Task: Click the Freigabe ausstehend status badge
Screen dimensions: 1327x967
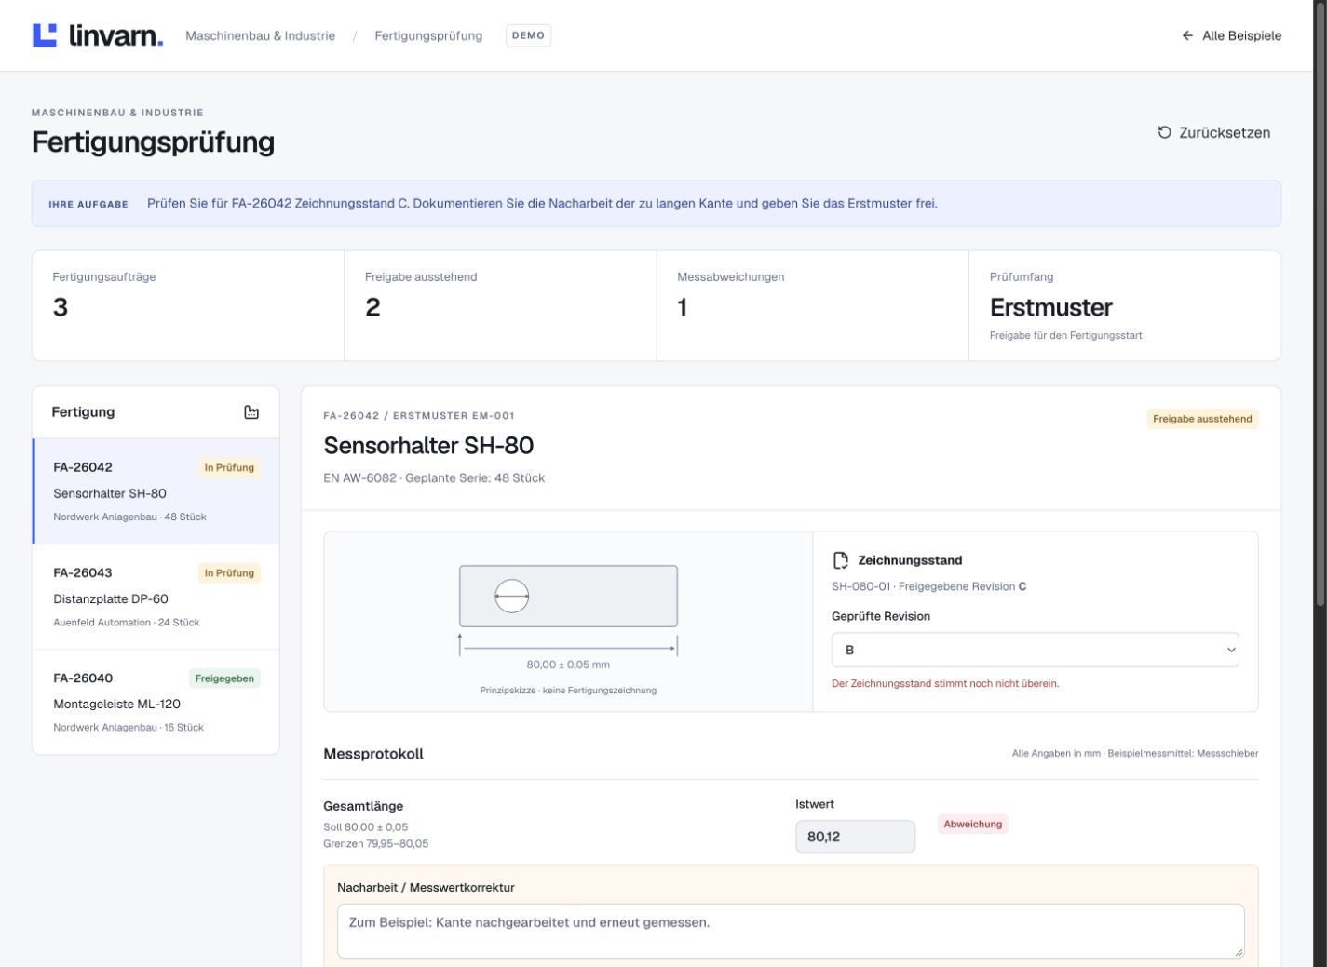Action: [1202, 419]
